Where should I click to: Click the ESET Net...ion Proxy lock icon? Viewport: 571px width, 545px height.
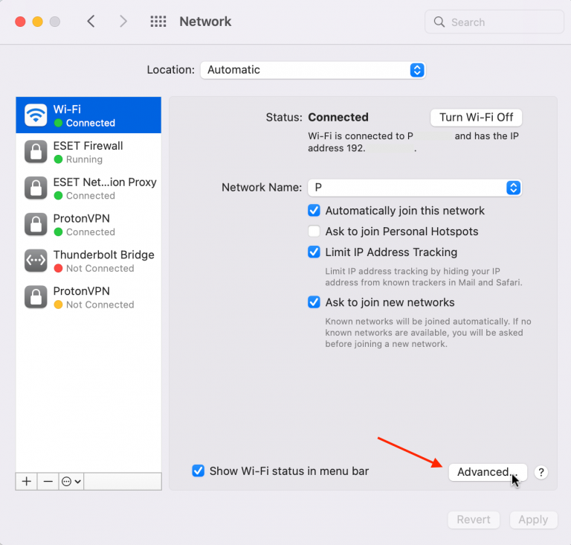[x=36, y=188]
